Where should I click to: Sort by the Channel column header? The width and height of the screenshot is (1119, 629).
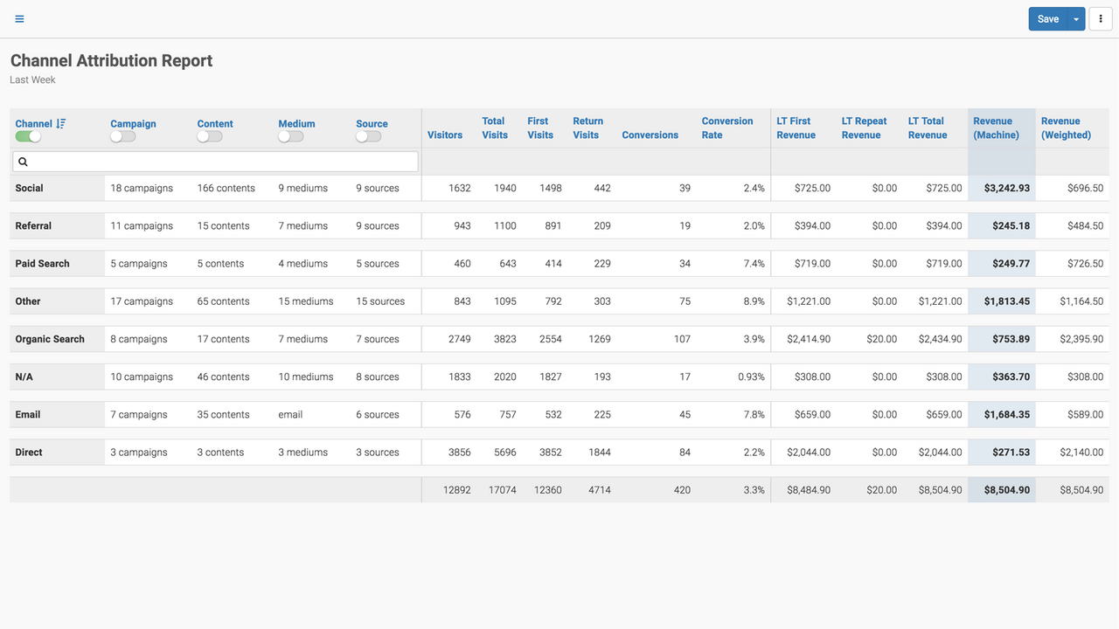(x=34, y=124)
